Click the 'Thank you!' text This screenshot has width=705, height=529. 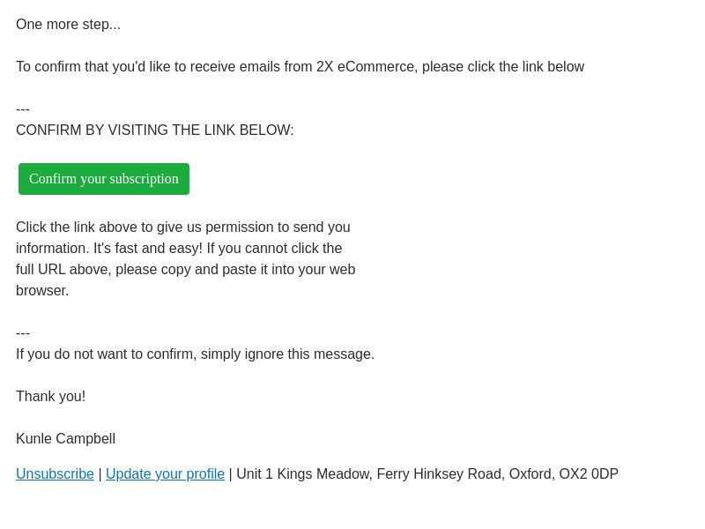[51, 396]
